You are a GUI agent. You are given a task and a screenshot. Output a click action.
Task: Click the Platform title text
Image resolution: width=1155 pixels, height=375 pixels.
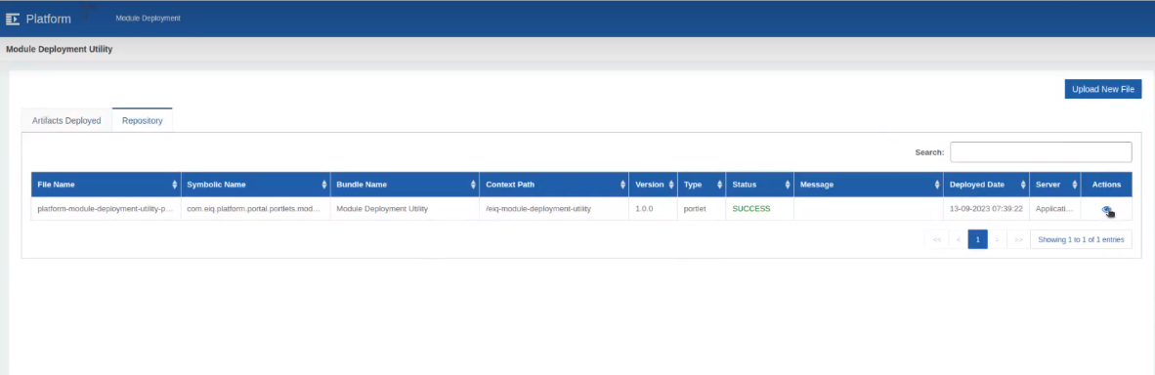[x=49, y=20]
